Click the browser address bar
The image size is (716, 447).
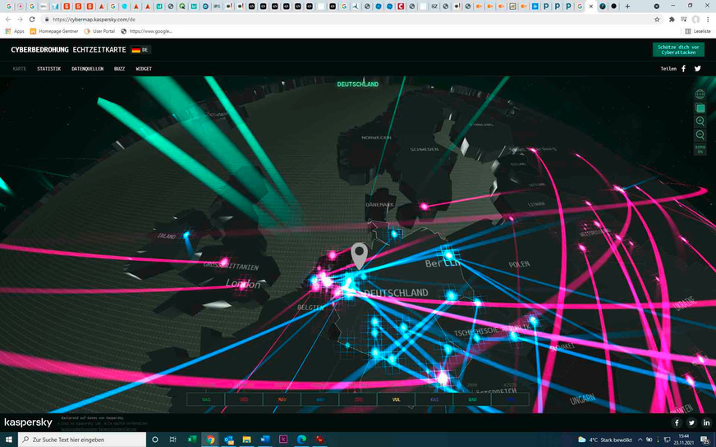(x=347, y=20)
